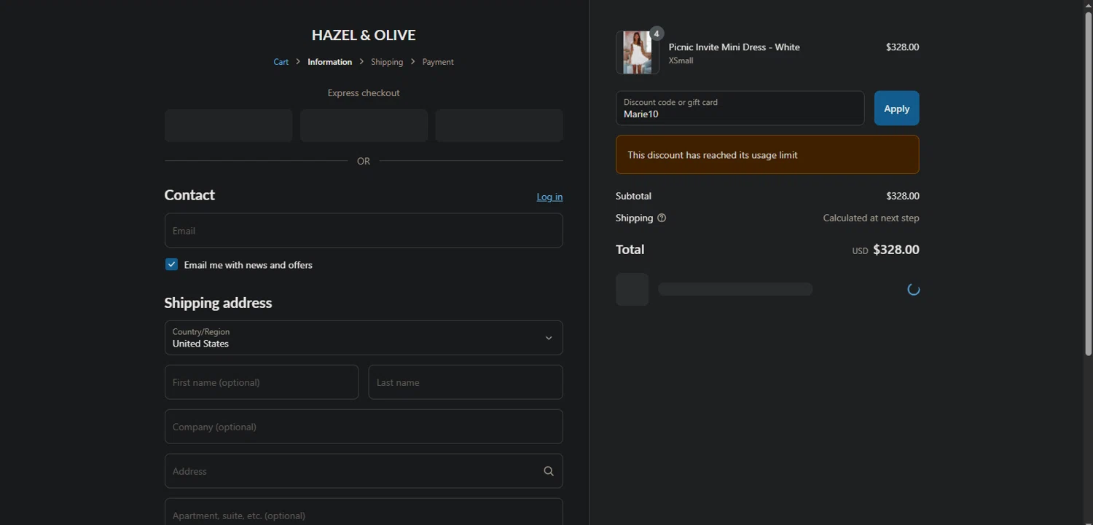
Task: Click the white mini dress product thumbnail
Action: point(638,52)
